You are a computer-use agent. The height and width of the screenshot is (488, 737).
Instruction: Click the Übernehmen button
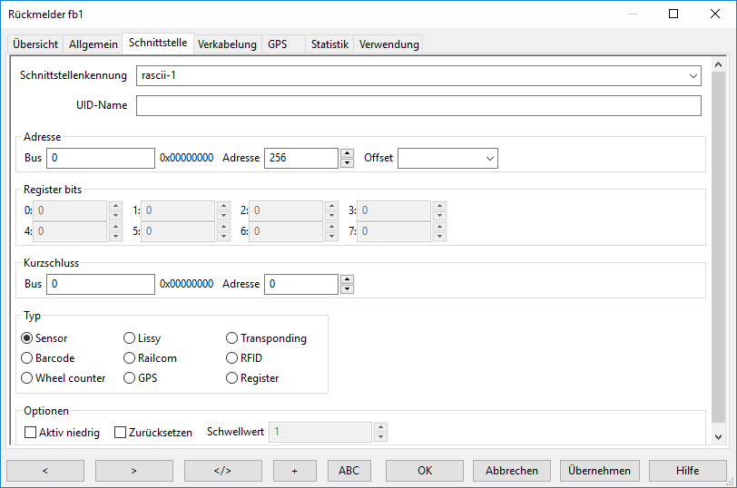pyautogui.click(x=600, y=471)
